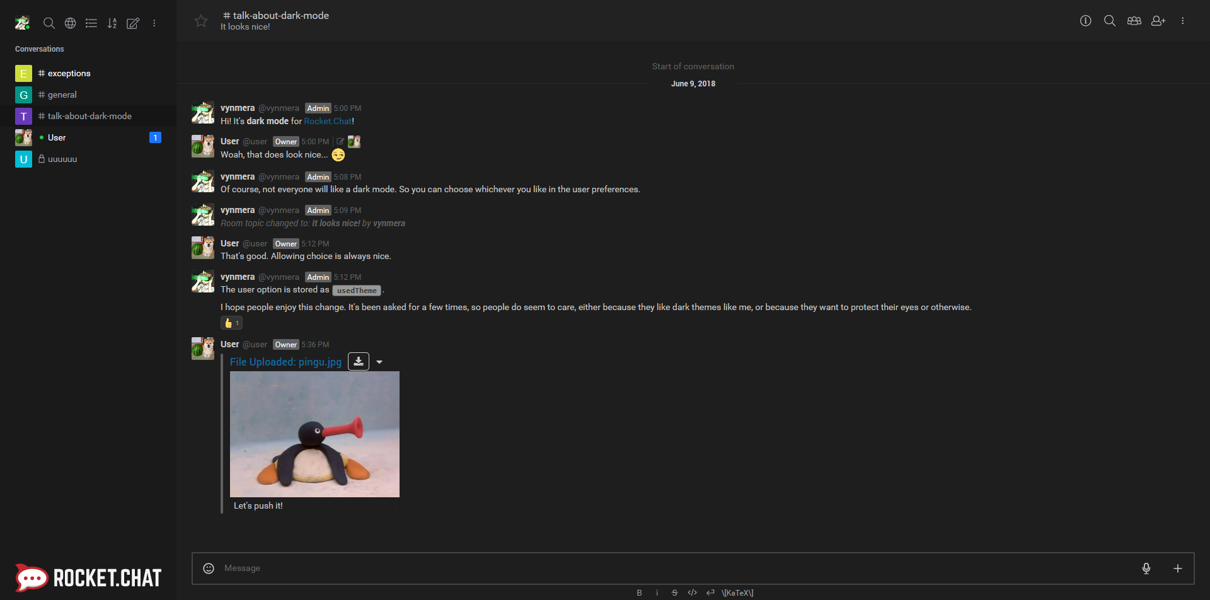Open the plus actions menu in composer
This screenshot has width=1210, height=600.
click(x=1177, y=568)
